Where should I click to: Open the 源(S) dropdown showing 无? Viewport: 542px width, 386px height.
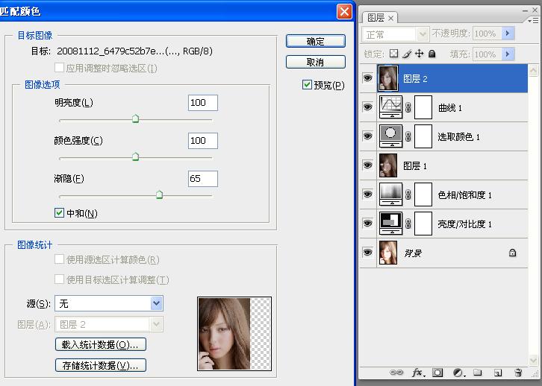109,303
